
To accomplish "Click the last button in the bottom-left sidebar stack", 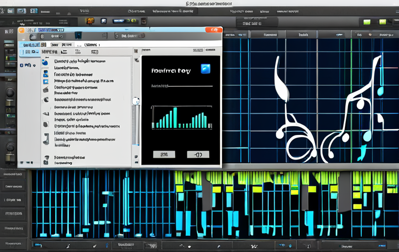I will [13, 244].
